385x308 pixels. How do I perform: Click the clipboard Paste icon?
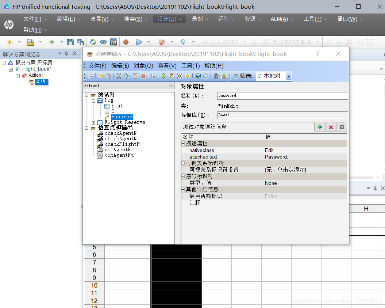135,76
